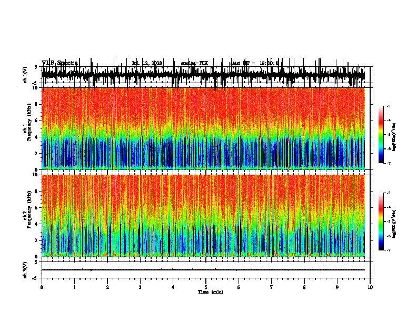
Task: Click the ch.2 'Frequency (kHz)' axis label
Action: (29, 209)
